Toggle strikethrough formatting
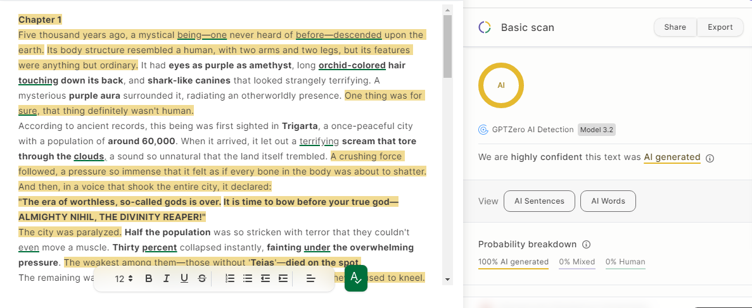Image resolution: width=752 pixels, height=308 pixels. point(201,278)
